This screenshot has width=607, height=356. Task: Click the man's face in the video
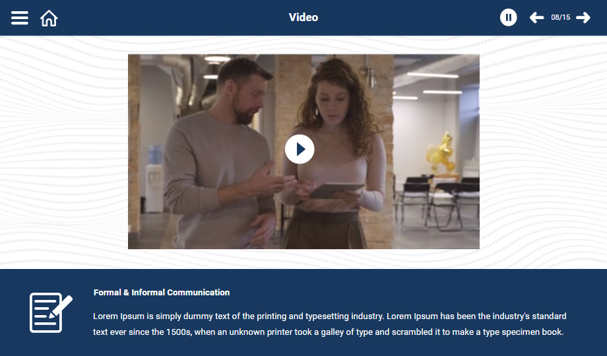(x=249, y=98)
